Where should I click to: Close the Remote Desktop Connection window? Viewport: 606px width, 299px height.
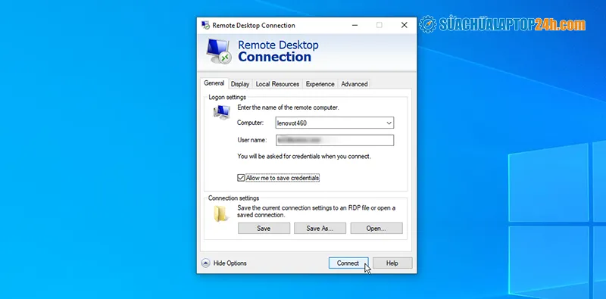405,25
